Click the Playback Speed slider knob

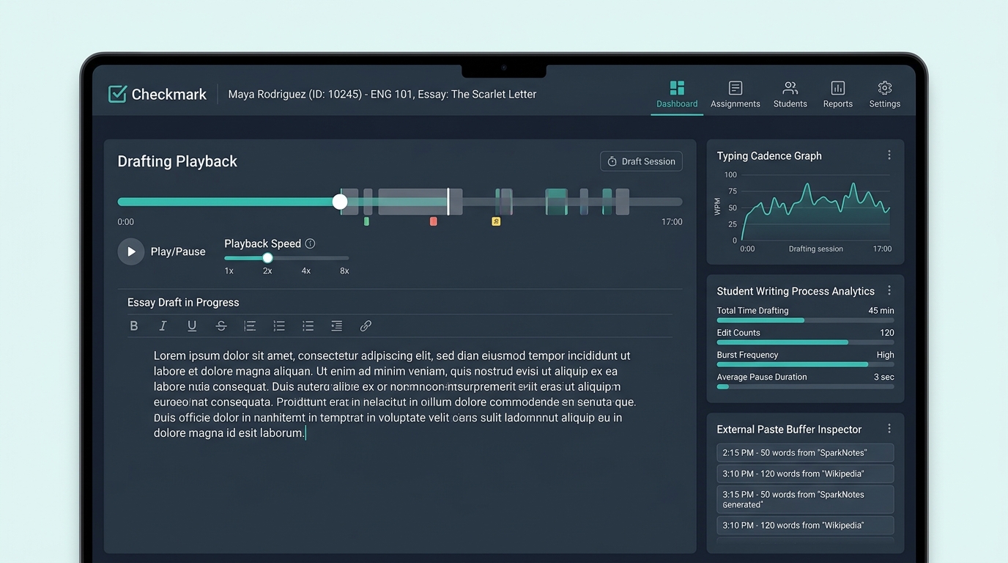click(x=267, y=258)
